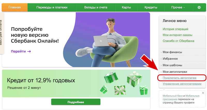Click the green gift boxes image
The width and height of the screenshot is (207, 110).
[x=124, y=83]
